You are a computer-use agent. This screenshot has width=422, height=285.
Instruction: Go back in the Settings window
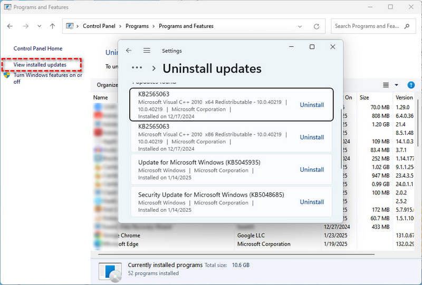tap(129, 50)
